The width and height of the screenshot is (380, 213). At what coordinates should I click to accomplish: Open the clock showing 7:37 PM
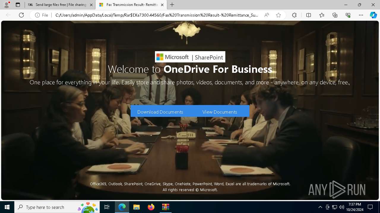[x=354, y=207]
